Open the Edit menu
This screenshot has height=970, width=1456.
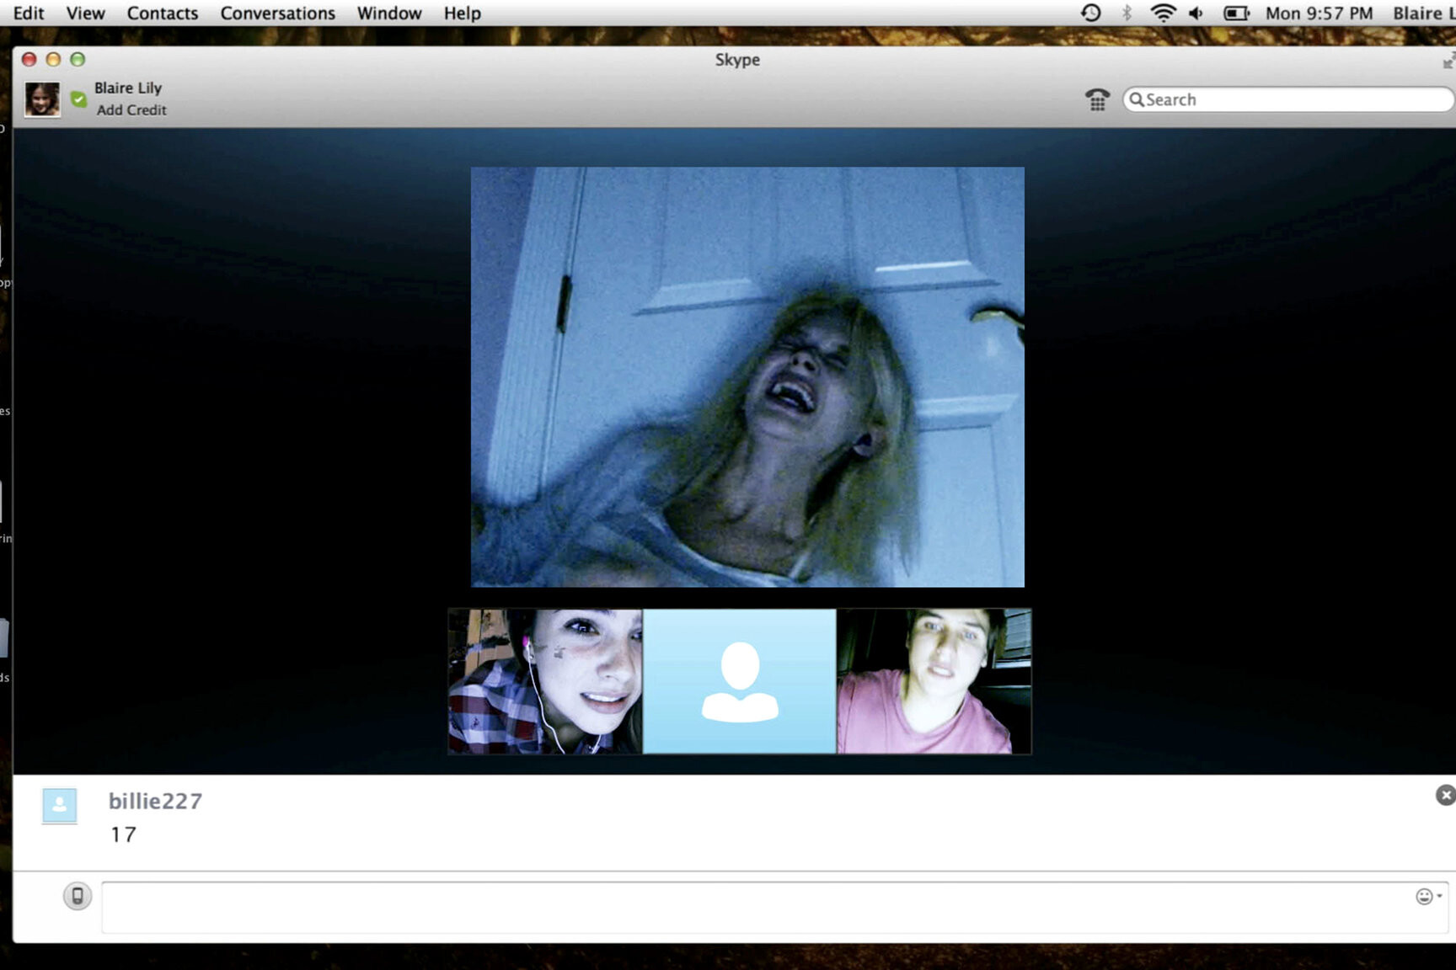coord(29,13)
